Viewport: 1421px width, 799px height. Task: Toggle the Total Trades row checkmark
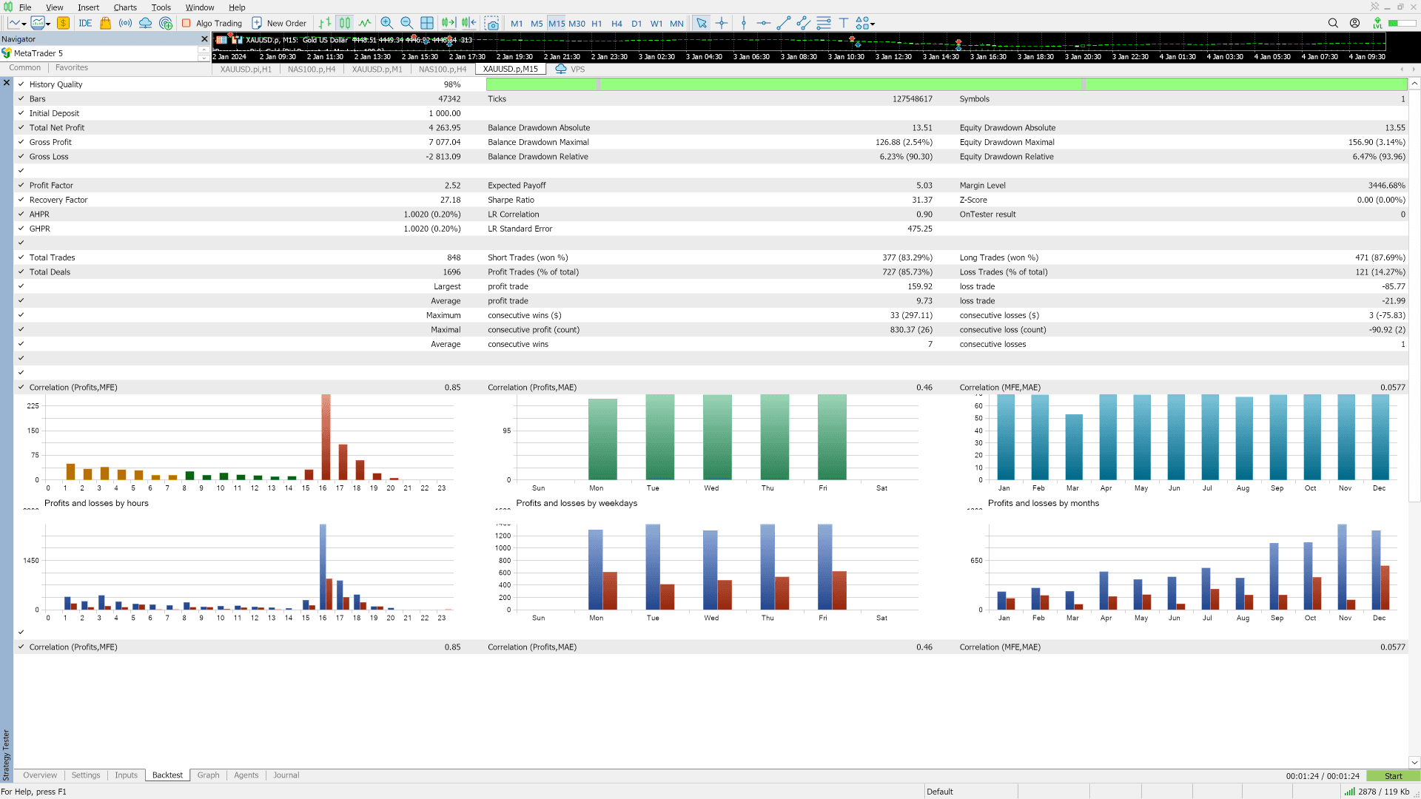click(x=21, y=257)
